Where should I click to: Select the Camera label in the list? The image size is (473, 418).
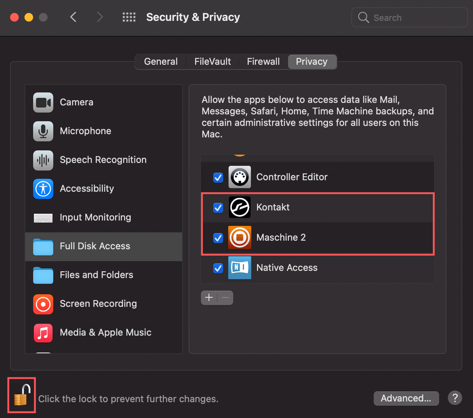77,103
